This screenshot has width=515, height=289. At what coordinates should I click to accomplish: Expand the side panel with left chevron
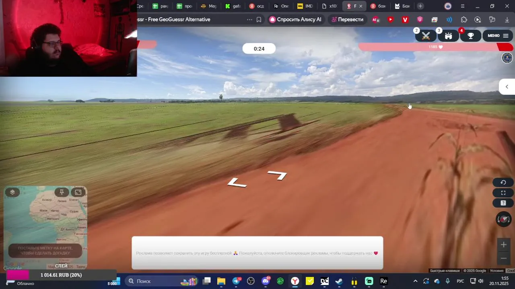(507, 87)
